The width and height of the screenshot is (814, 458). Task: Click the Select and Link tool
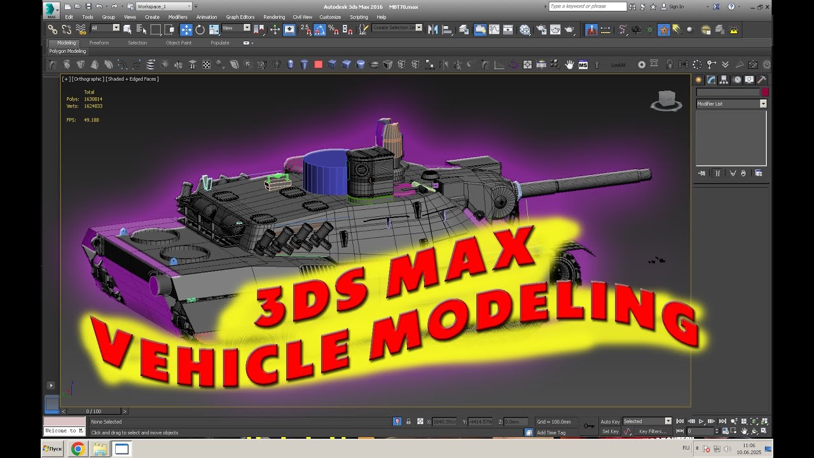[52, 29]
